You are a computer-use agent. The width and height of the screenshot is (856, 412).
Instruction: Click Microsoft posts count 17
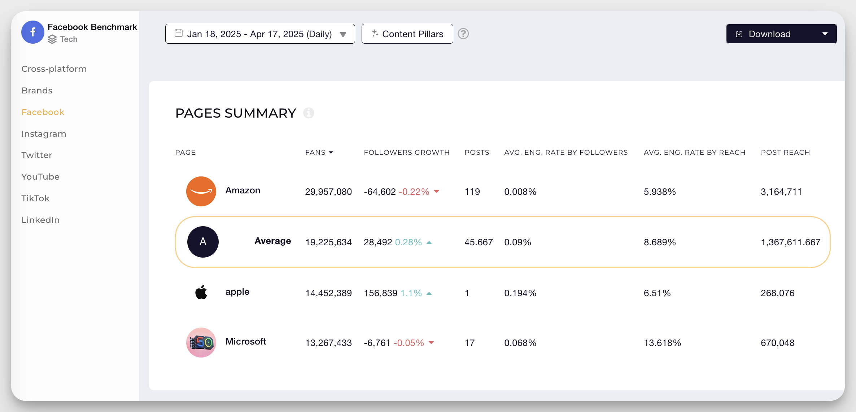coord(470,343)
